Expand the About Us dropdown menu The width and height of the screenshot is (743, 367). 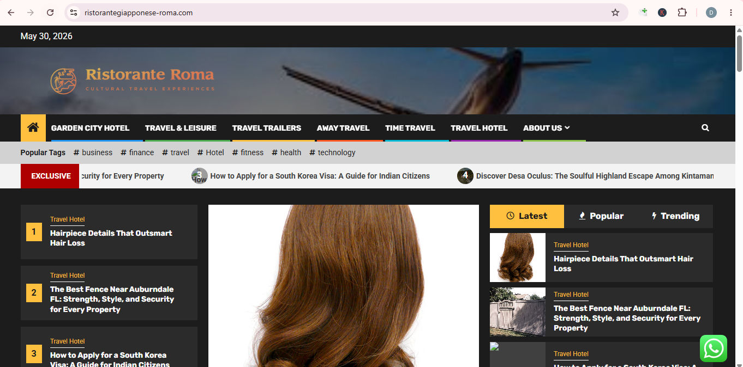tap(546, 128)
